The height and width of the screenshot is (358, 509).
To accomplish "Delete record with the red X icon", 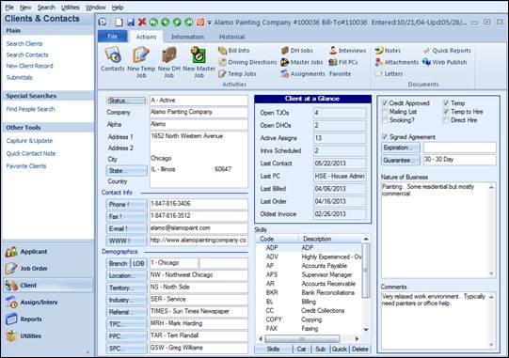I will (x=142, y=22).
